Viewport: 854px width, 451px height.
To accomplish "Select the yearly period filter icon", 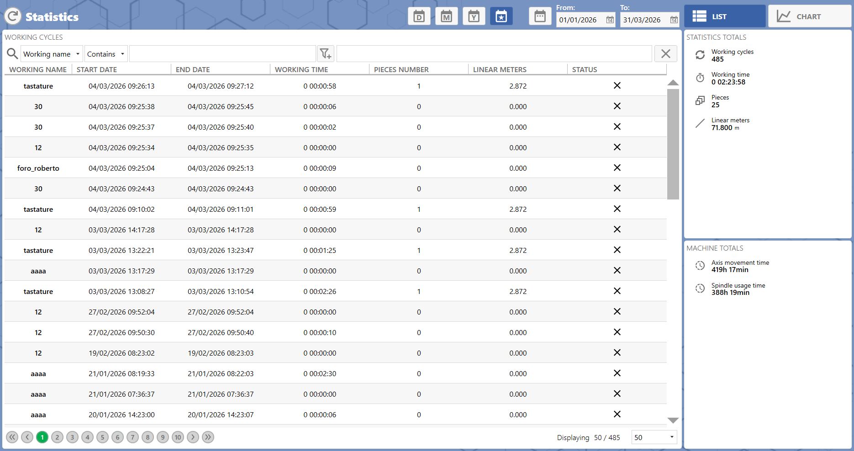I will tap(474, 16).
